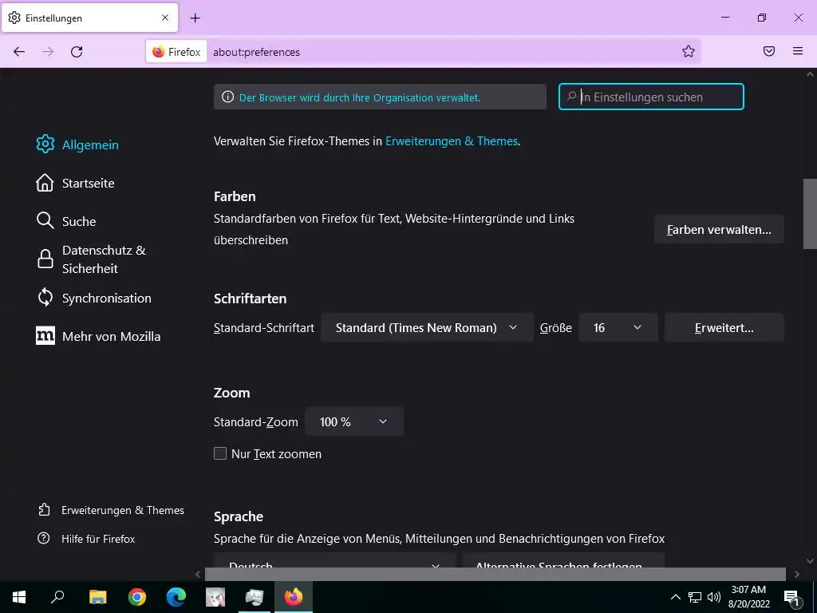This screenshot has height=613, width=817.
Task: Click the Firefox taskbar icon
Action: pyautogui.click(x=294, y=597)
